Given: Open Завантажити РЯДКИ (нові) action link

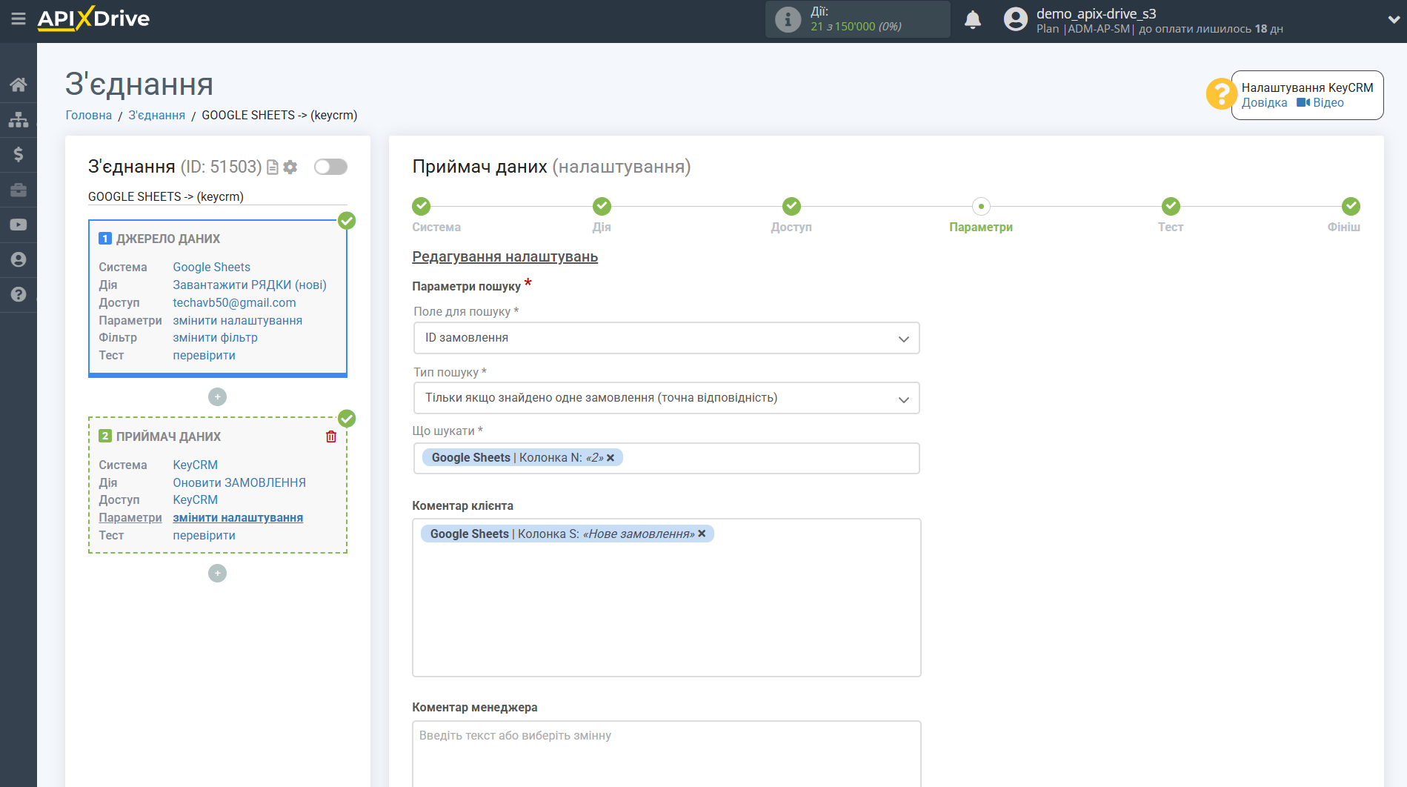Looking at the screenshot, I should pos(250,285).
